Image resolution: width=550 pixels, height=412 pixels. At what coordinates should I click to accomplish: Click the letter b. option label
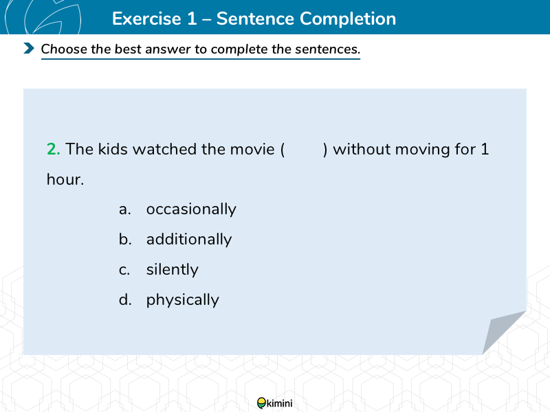(x=125, y=239)
